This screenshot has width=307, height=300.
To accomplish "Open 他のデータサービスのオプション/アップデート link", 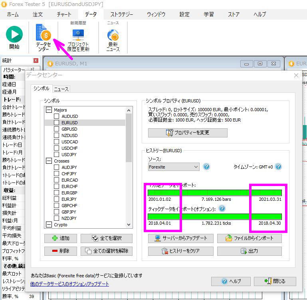I will [x=69, y=284].
